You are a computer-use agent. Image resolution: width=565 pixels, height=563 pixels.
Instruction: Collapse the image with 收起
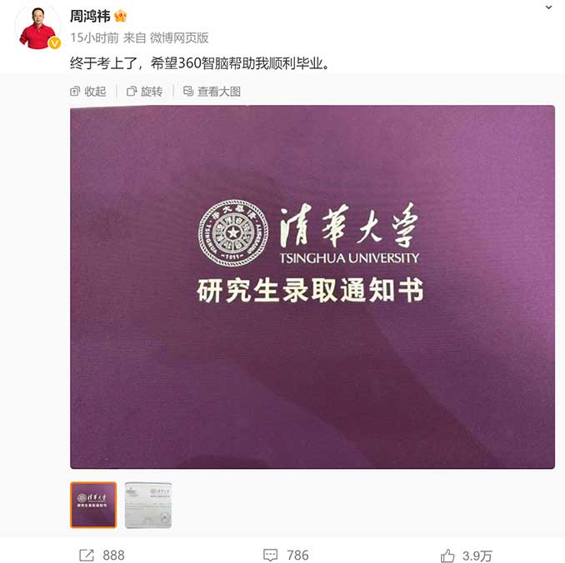pyautogui.click(x=88, y=92)
